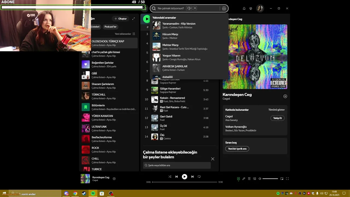
Task: Click the Yeni bir içerik ara button
Action: point(237,149)
